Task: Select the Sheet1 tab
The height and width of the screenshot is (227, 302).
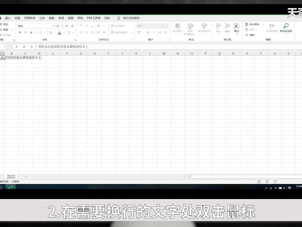Action: pyautogui.click(x=11, y=176)
